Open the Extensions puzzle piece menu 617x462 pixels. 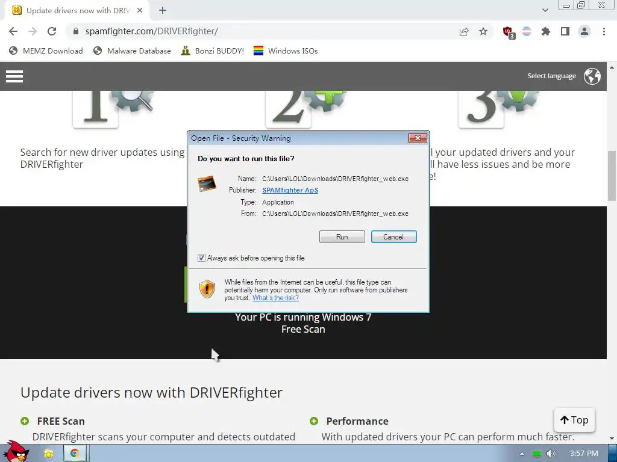(x=546, y=31)
